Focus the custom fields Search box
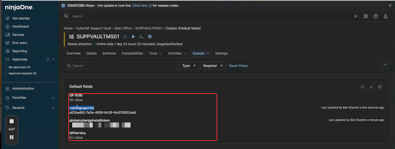The image size is (395, 149). point(120,66)
